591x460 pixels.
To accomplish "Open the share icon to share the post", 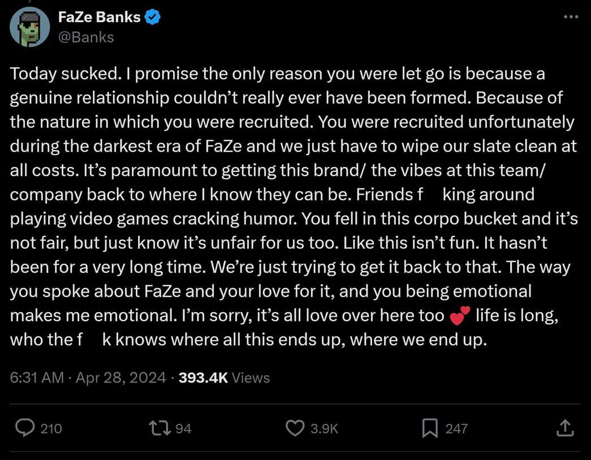I will pyautogui.click(x=565, y=428).
